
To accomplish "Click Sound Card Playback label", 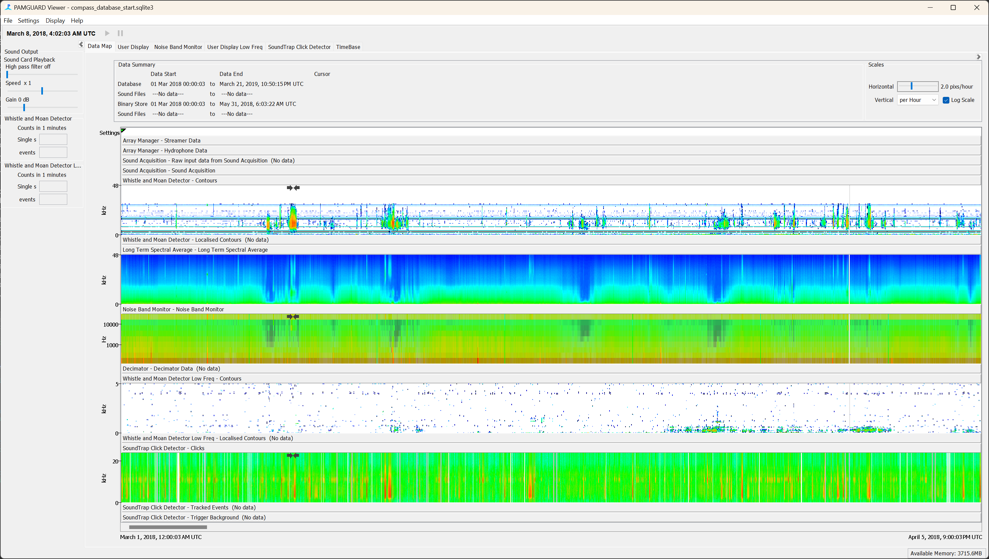I will (30, 60).
